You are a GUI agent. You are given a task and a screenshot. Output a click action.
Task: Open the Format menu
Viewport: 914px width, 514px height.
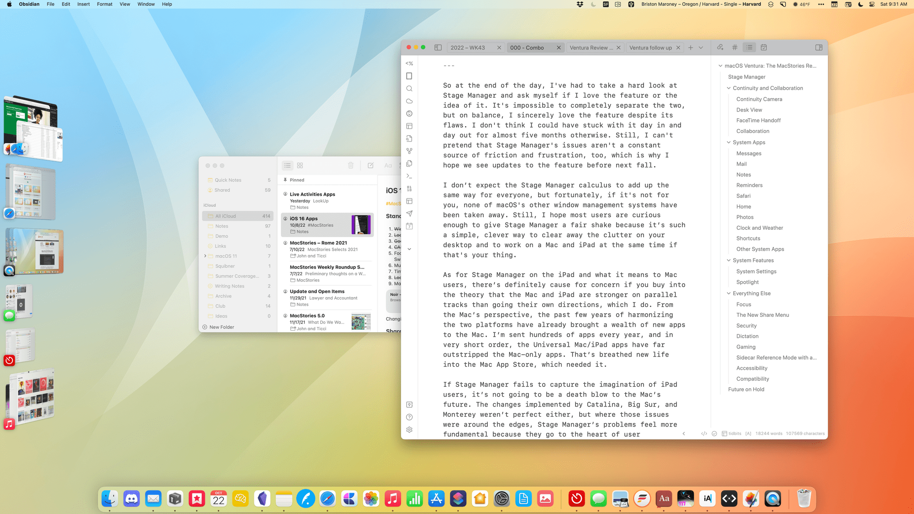coord(104,4)
